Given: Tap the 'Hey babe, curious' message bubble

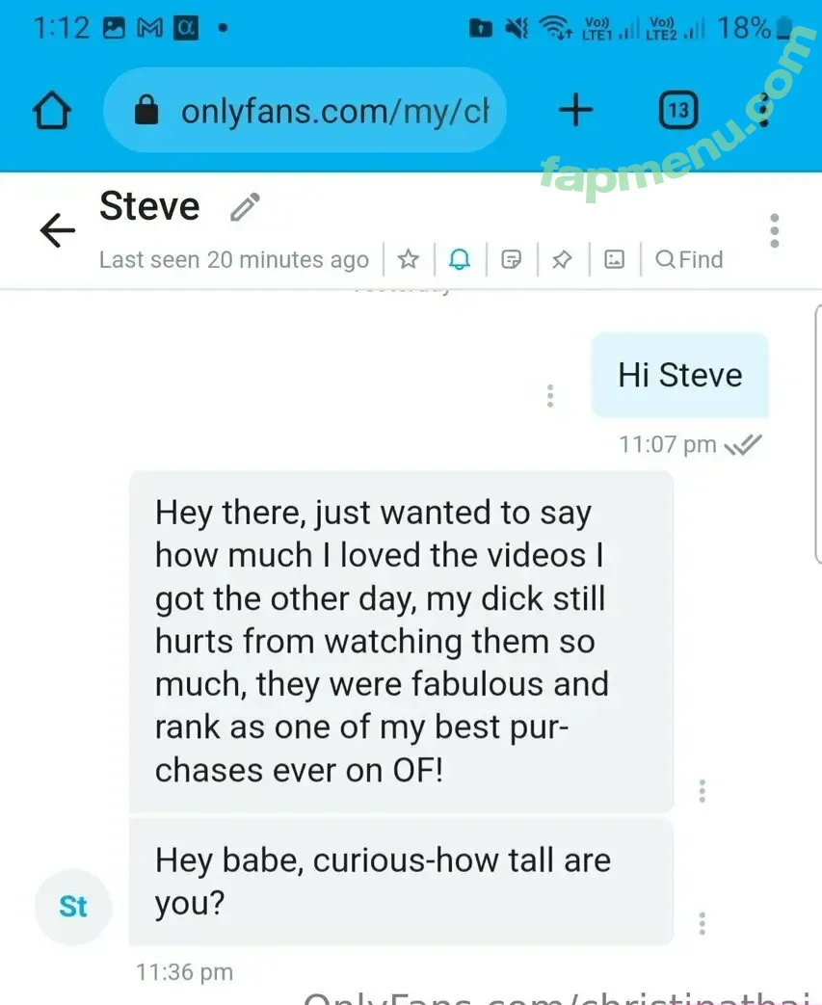Looking at the screenshot, I should [402, 882].
